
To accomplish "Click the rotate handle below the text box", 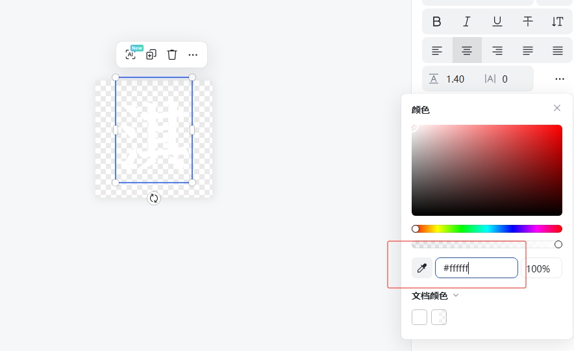I will point(154,198).
